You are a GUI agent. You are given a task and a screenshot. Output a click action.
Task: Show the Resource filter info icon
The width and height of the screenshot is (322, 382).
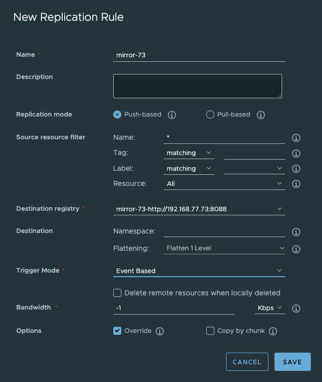(296, 184)
